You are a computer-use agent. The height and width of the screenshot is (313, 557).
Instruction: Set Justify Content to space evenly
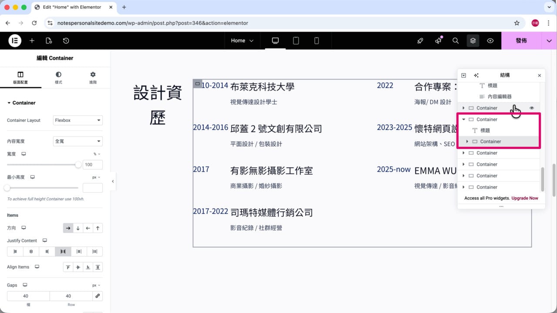click(x=95, y=251)
